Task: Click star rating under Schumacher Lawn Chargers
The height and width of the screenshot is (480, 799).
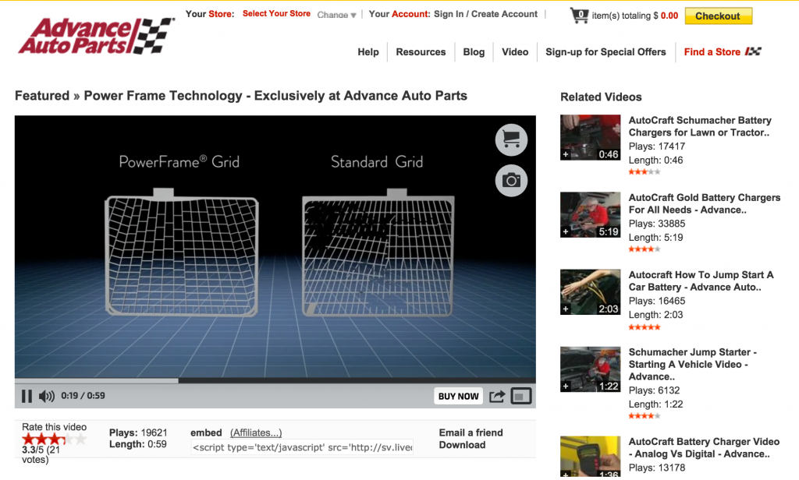Action: coord(644,171)
